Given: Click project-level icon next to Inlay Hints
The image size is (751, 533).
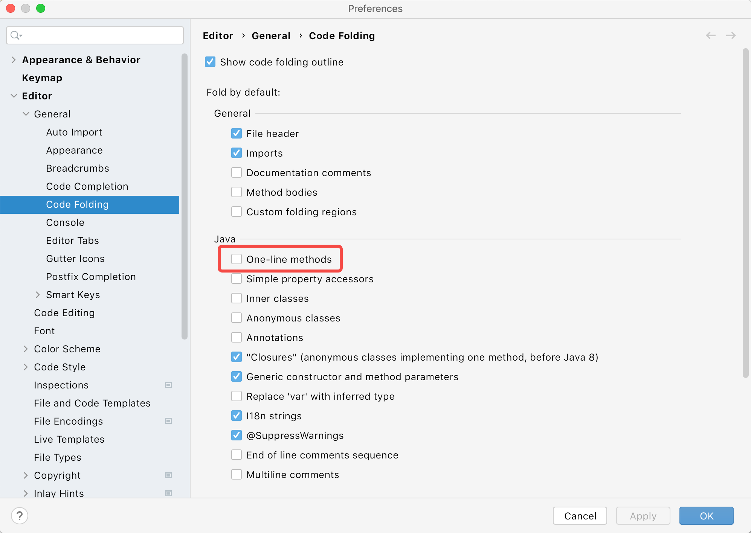Looking at the screenshot, I should click(168, 493).
